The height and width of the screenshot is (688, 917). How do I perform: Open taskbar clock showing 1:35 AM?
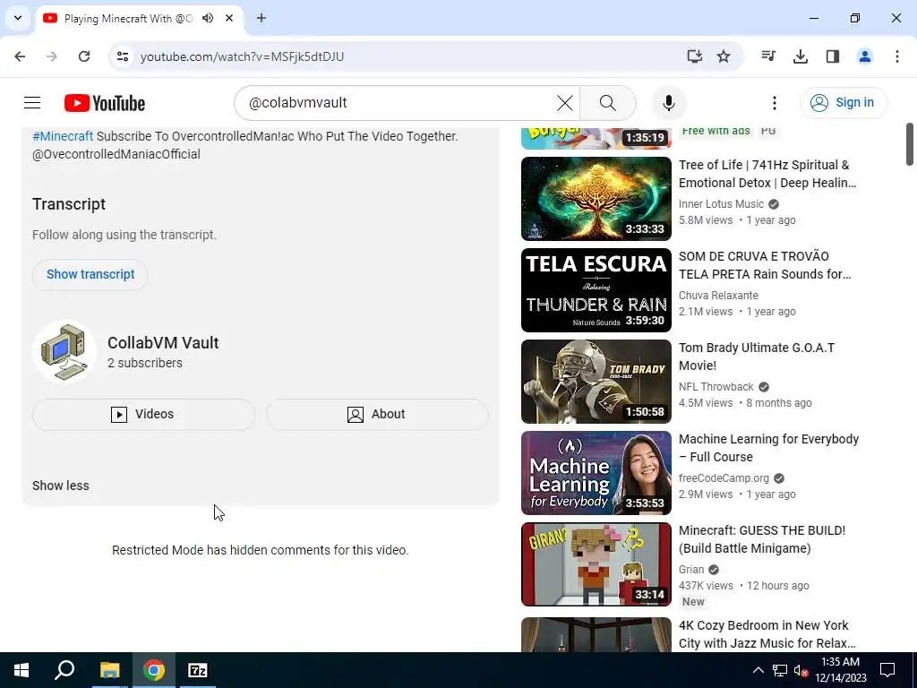click(840, 670)
